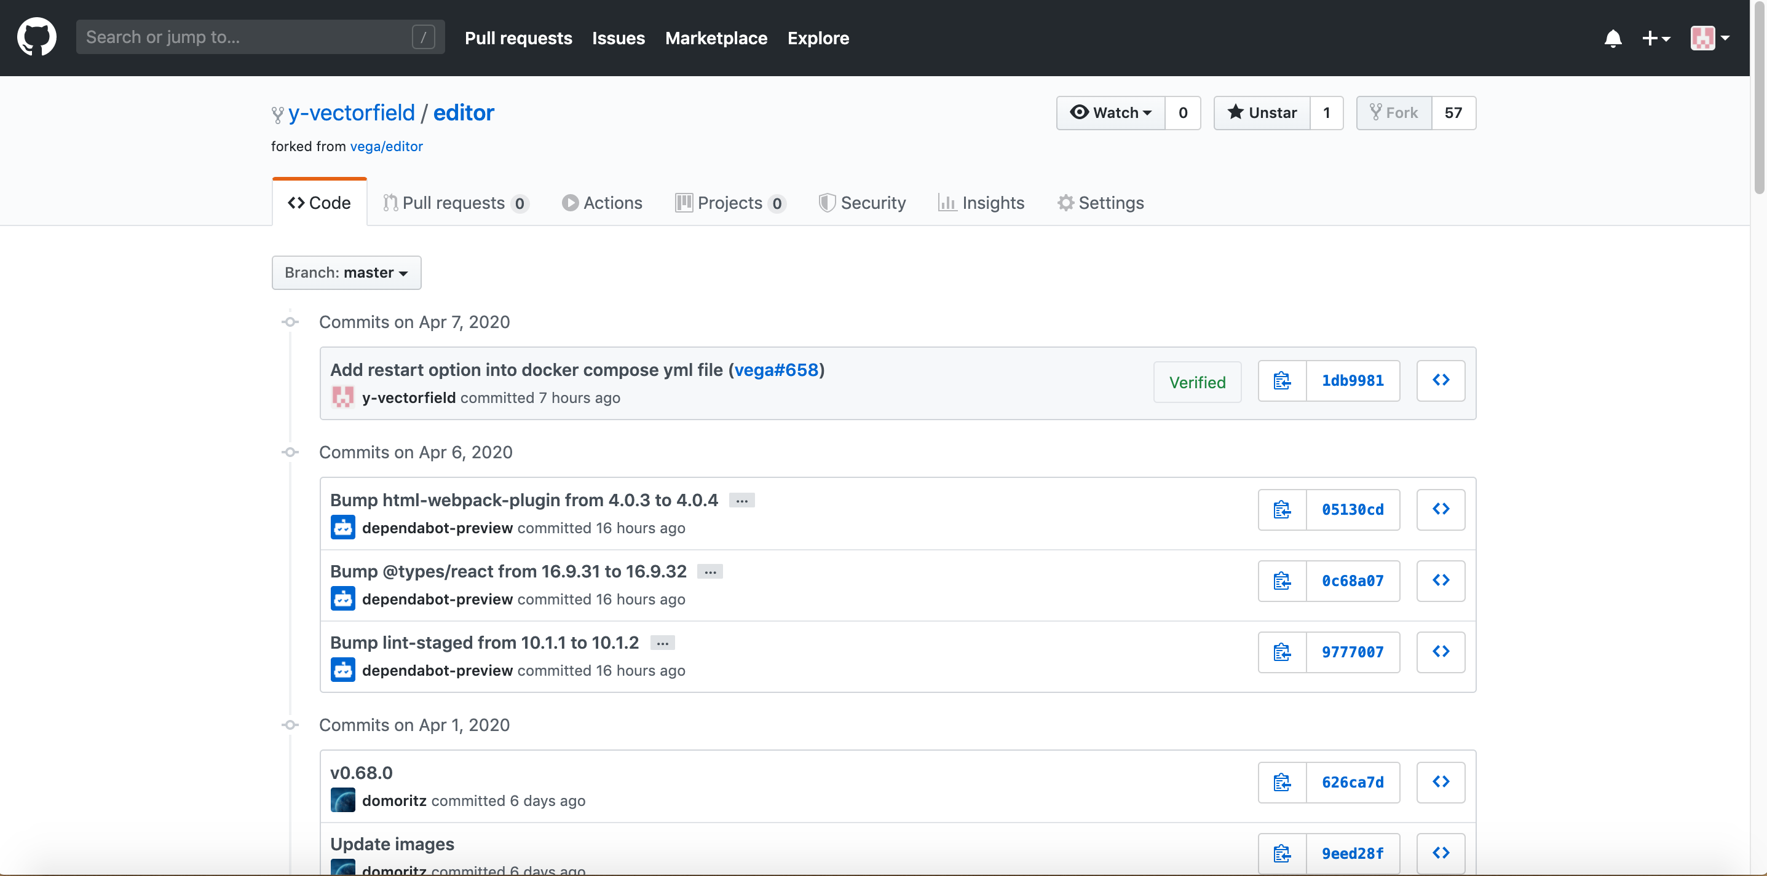Screen dimensions: 1767x876
Task: Open commit hash 0c68a07
Action: pyautogui.click(x=1353, y=581)
